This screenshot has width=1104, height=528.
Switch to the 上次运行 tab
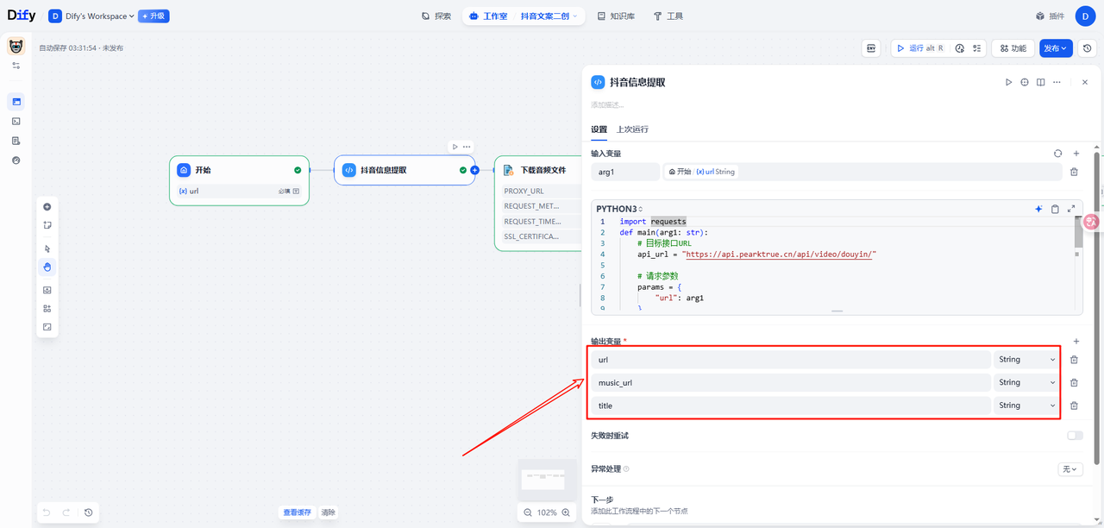click(x=632, y=129)
